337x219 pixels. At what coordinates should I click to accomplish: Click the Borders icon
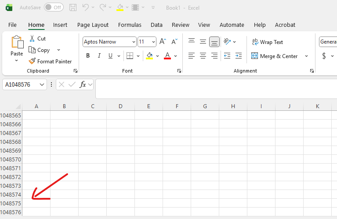pyautogui.click(x=130, y=56)
